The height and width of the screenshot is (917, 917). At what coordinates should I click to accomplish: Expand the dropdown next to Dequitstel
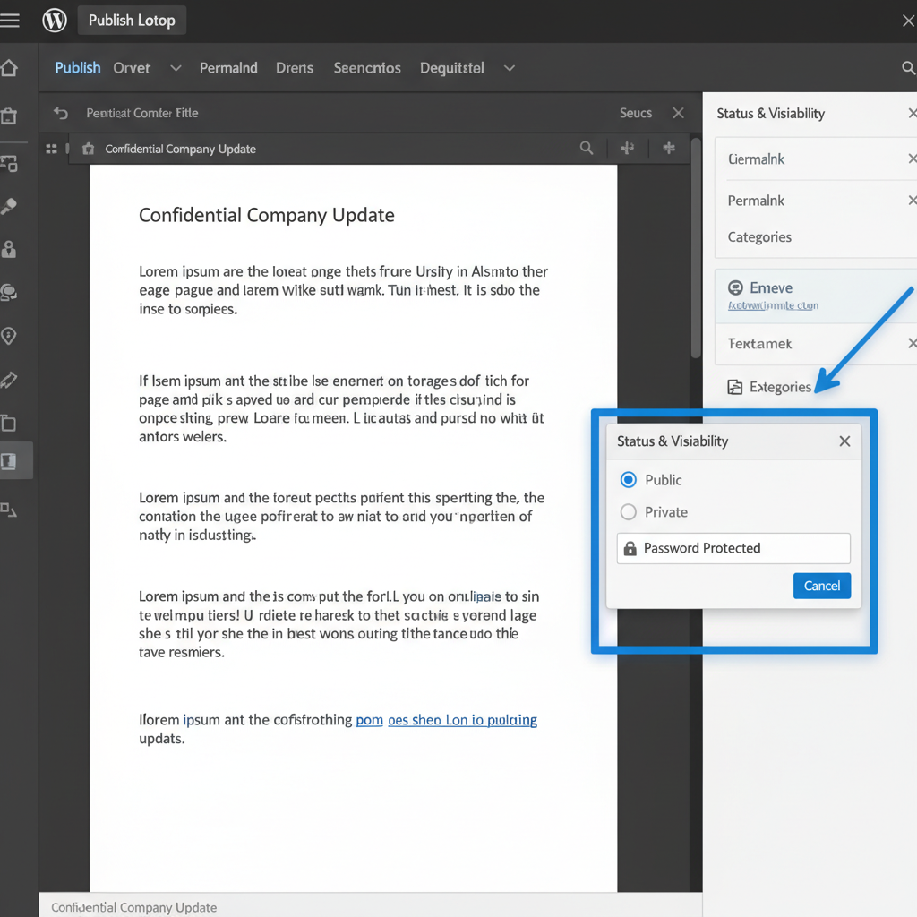click(509, 68)
